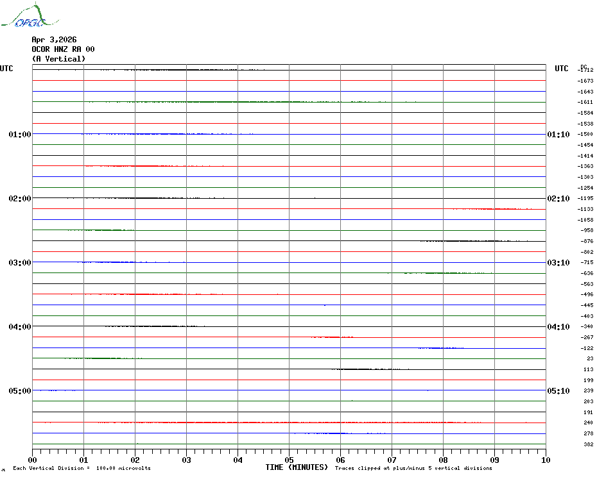The width and height of the screenshot is (597, 477).
Task: Click the 01:00 hour marker on left axis
Action: click(20, 135)
